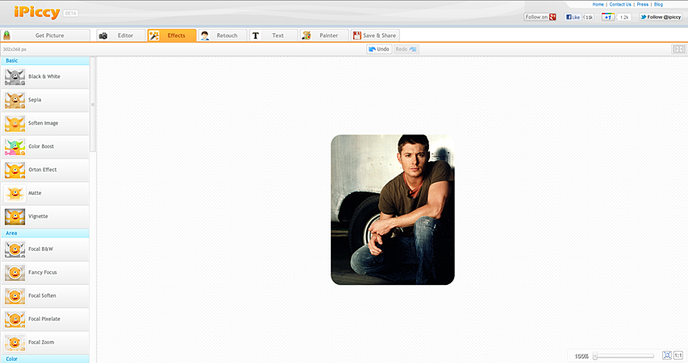Select the Color Boost effect icon
This screenshot has width=688, height=363.
15,146
